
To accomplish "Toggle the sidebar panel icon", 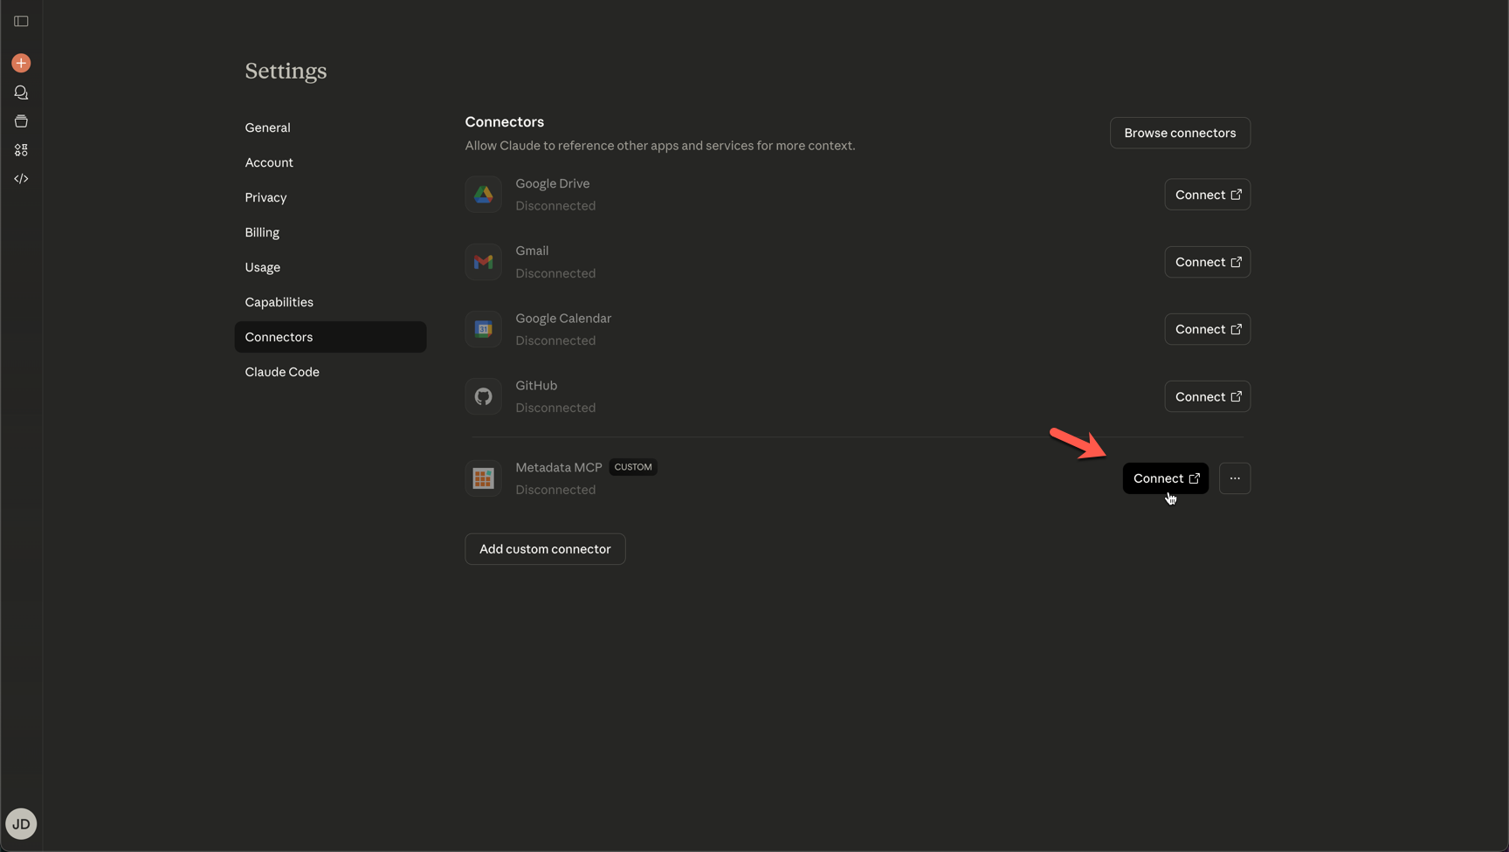I will coord(21,21).
